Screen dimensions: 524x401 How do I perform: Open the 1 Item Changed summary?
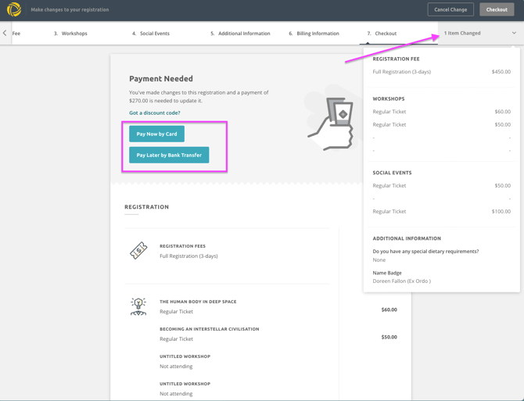click(x=462, y=34)
